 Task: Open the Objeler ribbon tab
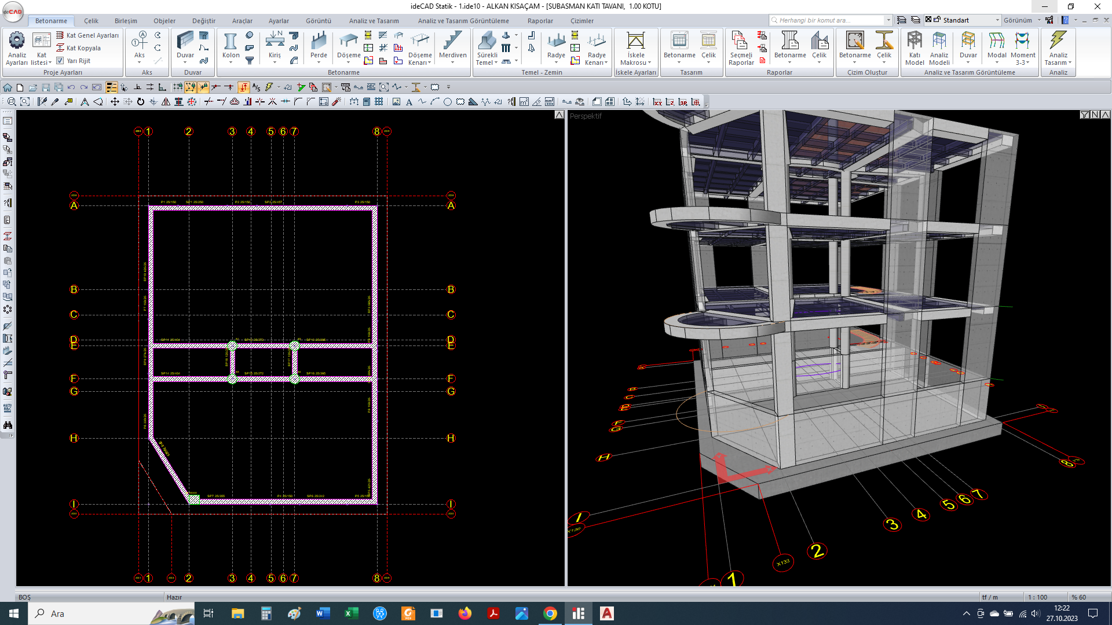coord(164,21)
